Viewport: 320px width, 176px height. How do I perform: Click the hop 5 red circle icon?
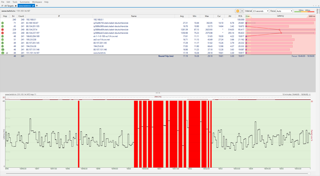(x=3, y=33)
